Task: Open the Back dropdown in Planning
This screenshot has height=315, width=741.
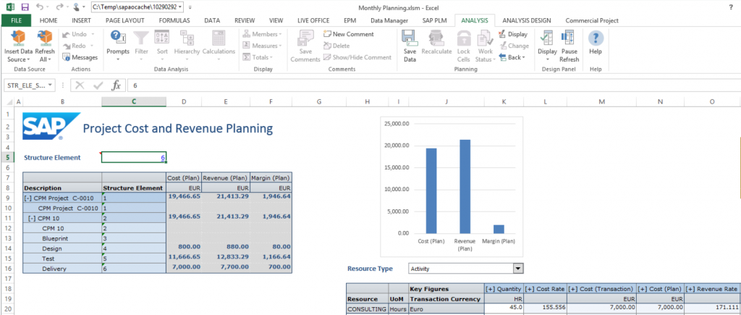Action: (x=512, y=57)
